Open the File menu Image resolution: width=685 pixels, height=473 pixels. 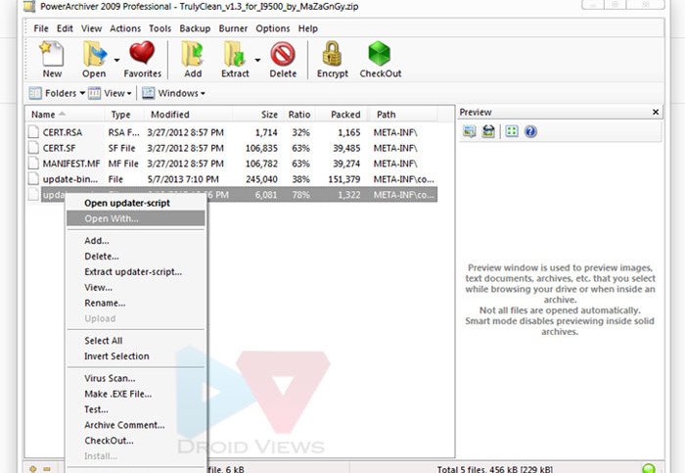41,28
